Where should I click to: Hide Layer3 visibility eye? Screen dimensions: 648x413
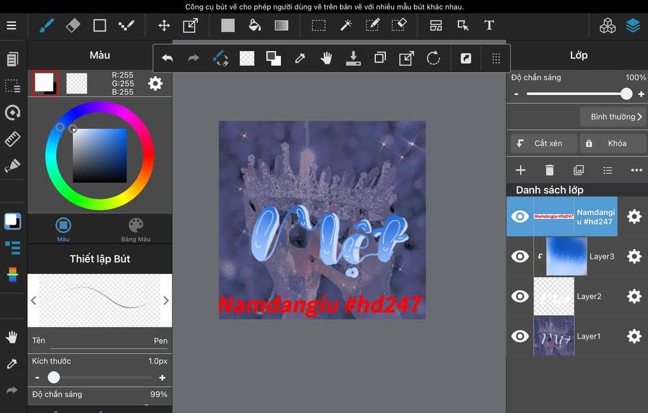pyautogui.click(x=520, y=257)
